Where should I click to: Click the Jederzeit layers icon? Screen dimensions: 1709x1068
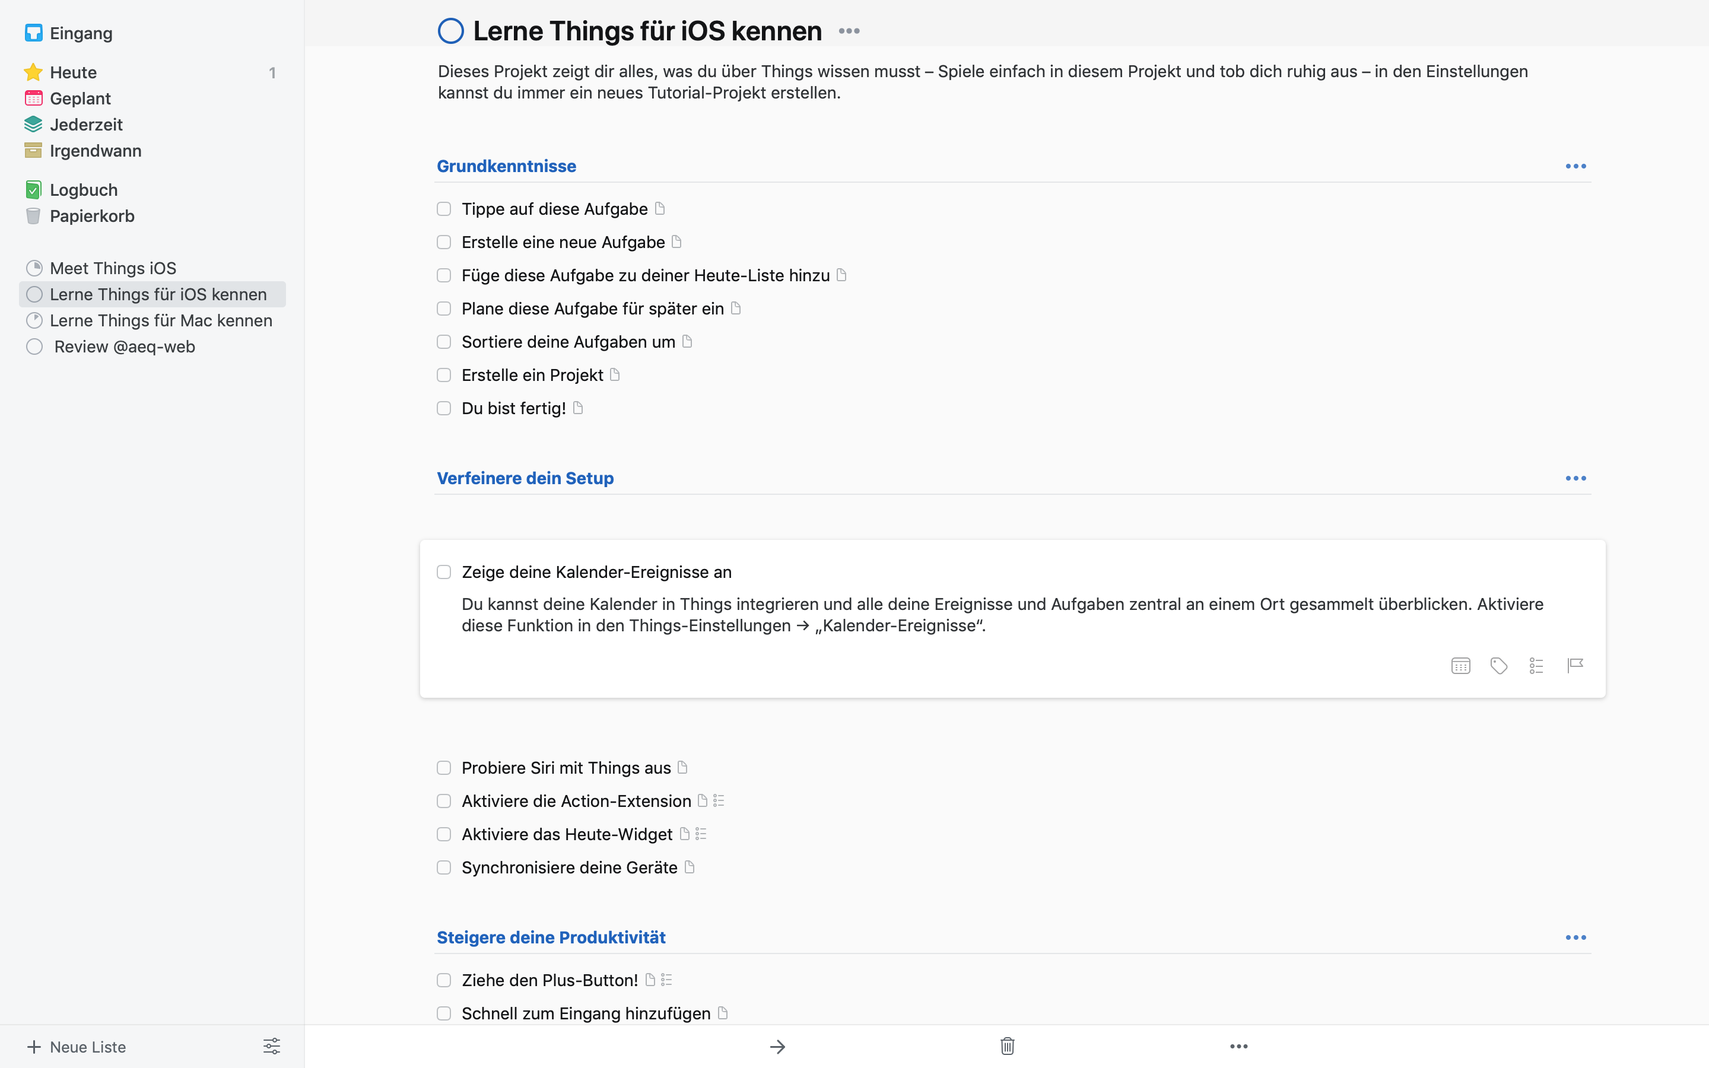(33, 125)
